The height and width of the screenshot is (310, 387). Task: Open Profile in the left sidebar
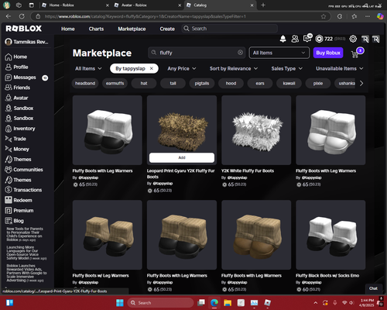point(16,67)
